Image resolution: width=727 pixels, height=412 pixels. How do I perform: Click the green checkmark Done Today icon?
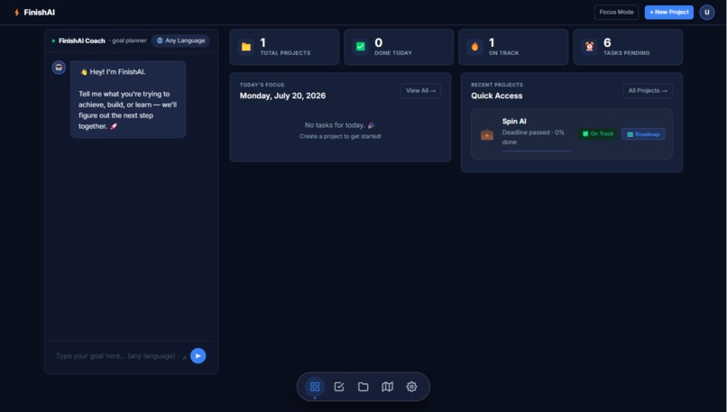point(360,46)
